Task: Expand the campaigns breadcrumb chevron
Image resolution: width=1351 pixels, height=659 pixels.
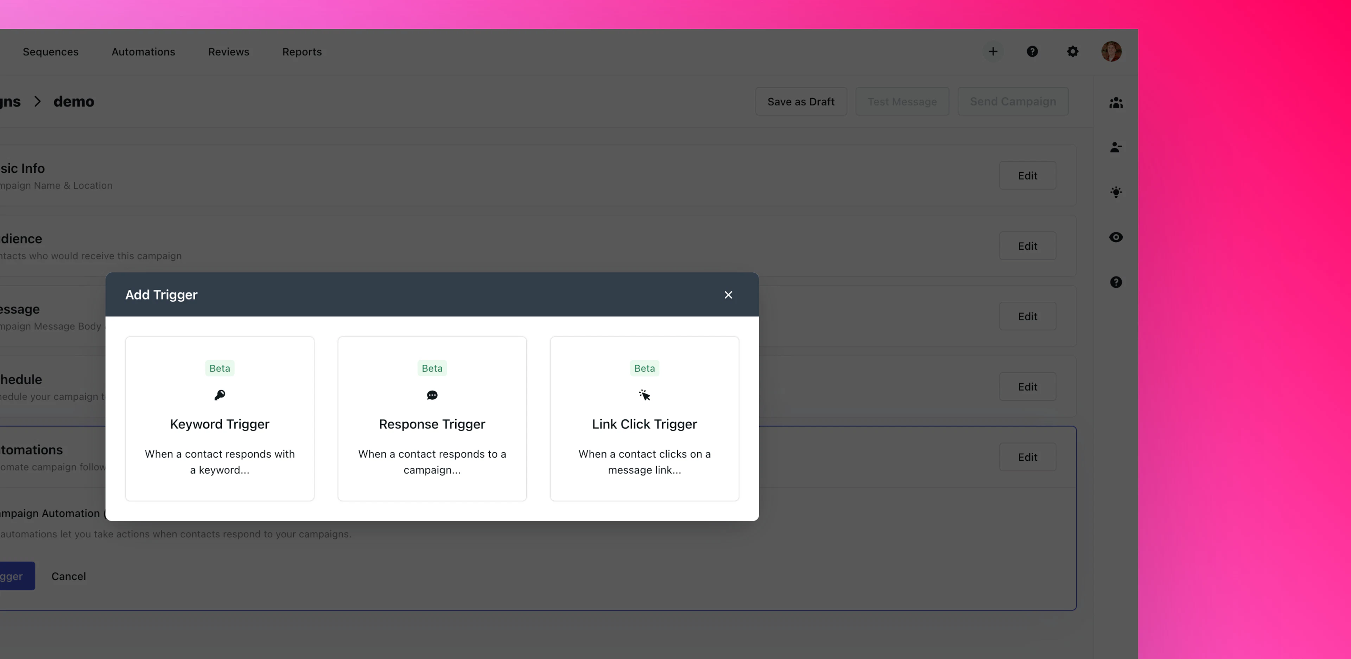Action: pos(37,101)
